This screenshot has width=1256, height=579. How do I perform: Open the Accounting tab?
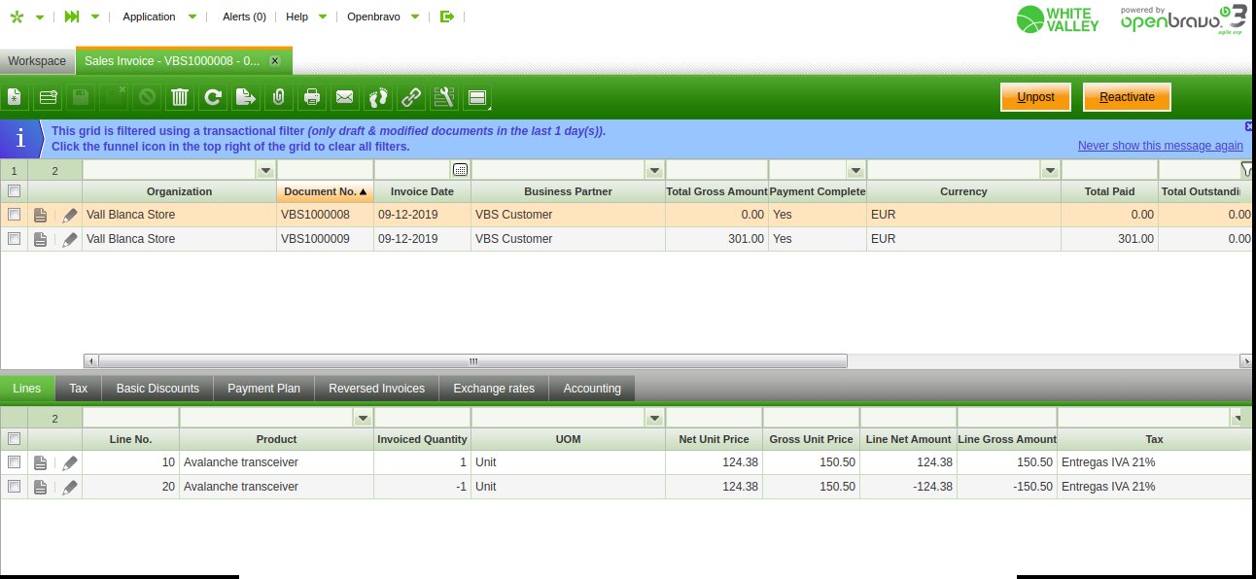pos(592,389)
